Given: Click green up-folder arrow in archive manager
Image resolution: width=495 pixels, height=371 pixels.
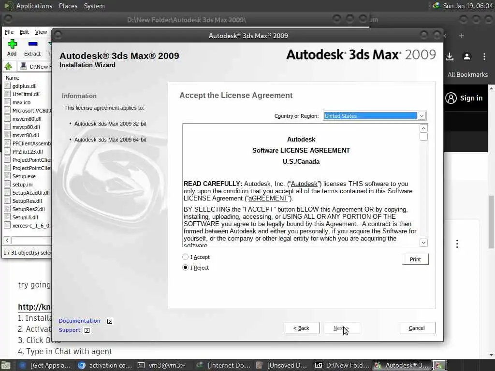Looking at the screenshot, I should 9,66.
